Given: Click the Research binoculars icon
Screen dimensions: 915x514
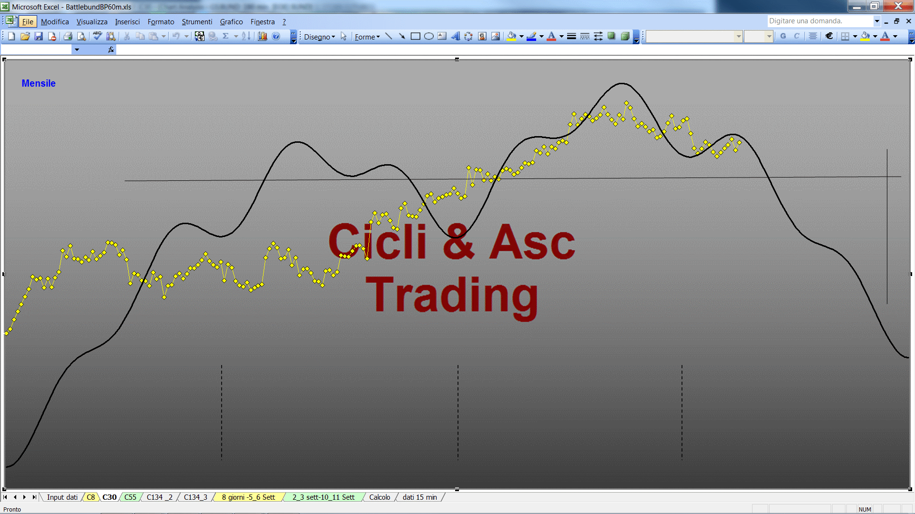Looking at the screenshot, I should (x=111, y=36).
